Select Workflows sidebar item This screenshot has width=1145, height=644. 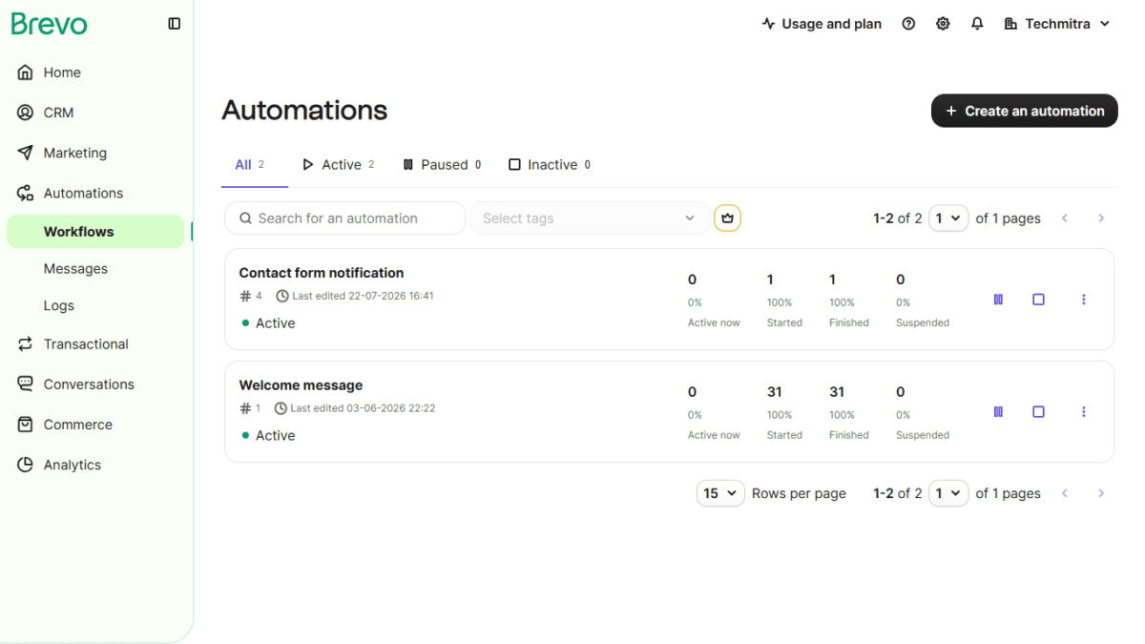(x=95, y=232)
